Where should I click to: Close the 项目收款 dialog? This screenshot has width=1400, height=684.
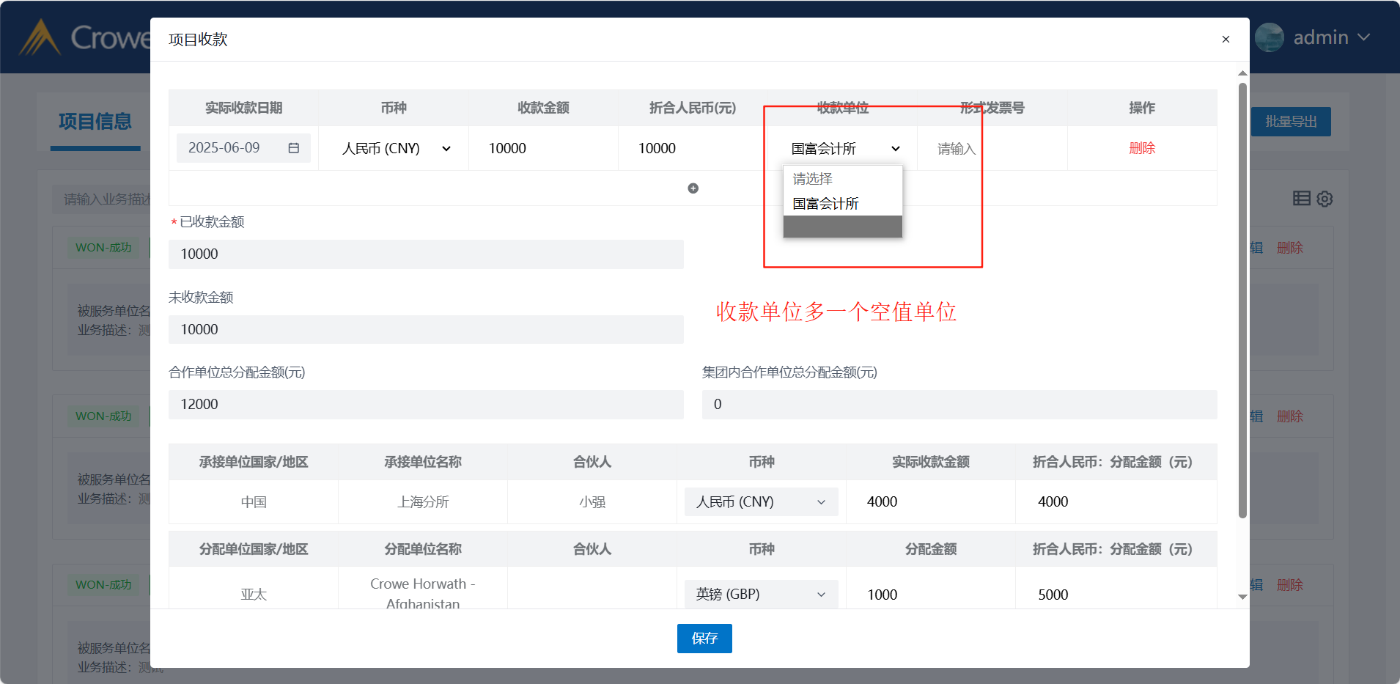[1226, 40]
